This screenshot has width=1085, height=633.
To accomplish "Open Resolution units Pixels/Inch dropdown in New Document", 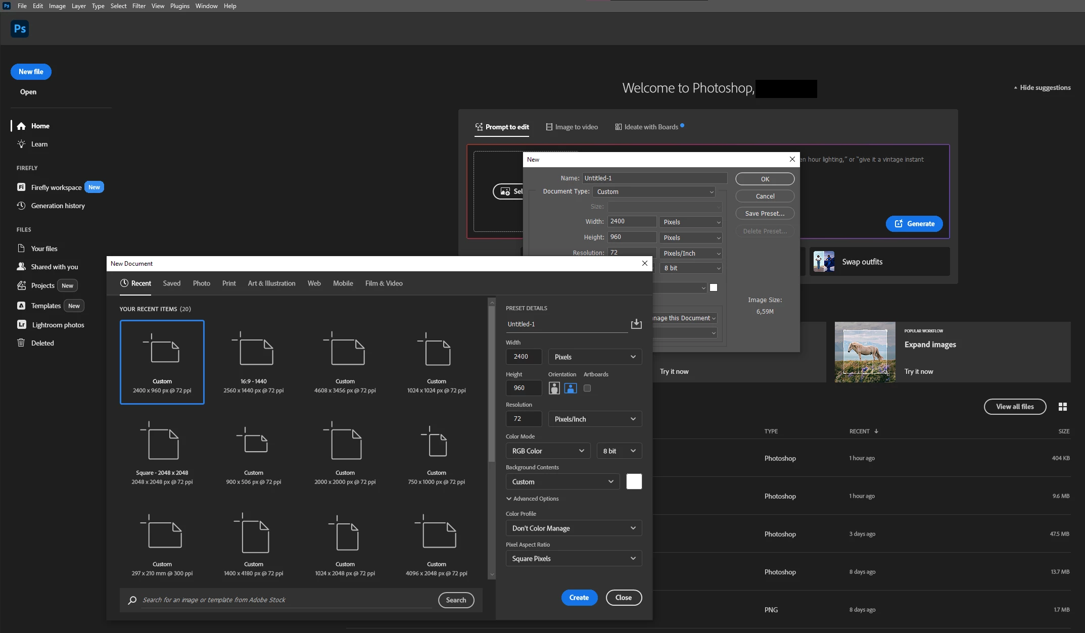I will tap(595, 419).
